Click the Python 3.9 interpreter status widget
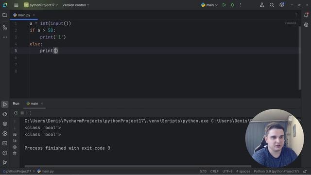The height and width of the screenshot is (175, 311). tap(276, 171)
